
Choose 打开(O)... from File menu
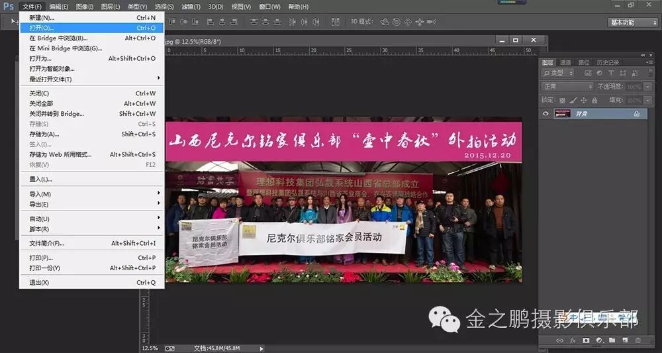coord(91,28)
